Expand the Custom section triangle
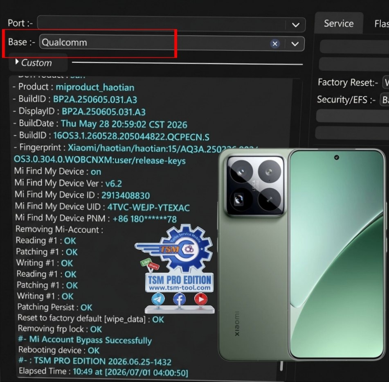389x382 pixels. pos(17,61)
